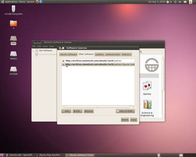
Task: Switch to the Updates tab
Action: (x=99, y=55)
